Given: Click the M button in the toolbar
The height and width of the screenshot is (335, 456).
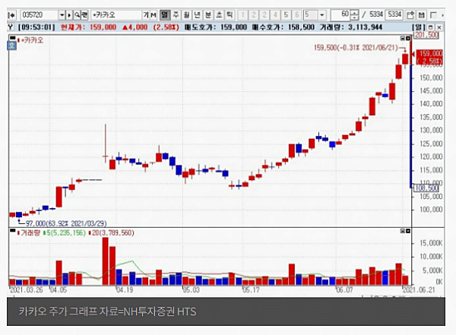Looking at the screenshot, I should 154,15.
